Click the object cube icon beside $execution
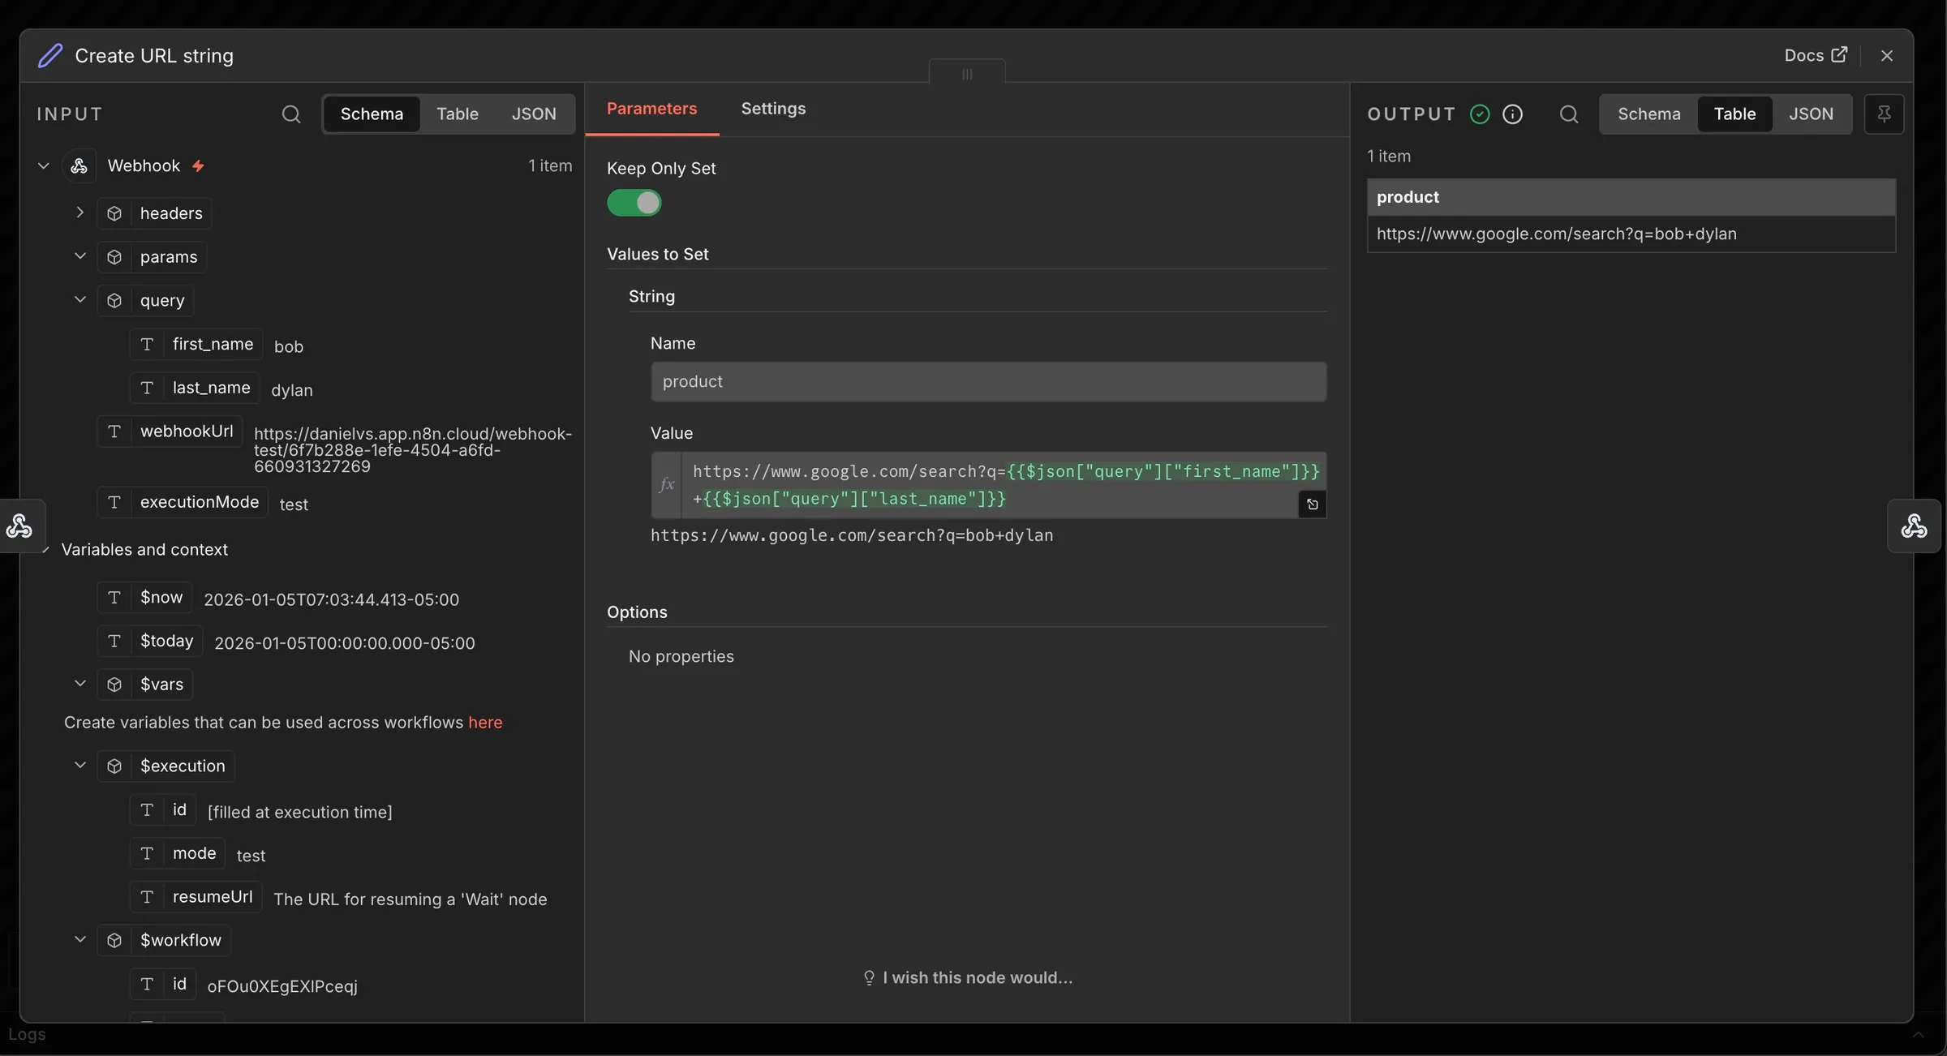 (114, 766)
